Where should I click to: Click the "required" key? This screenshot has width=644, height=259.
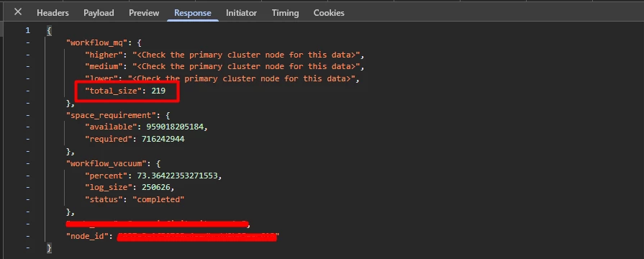109,139
